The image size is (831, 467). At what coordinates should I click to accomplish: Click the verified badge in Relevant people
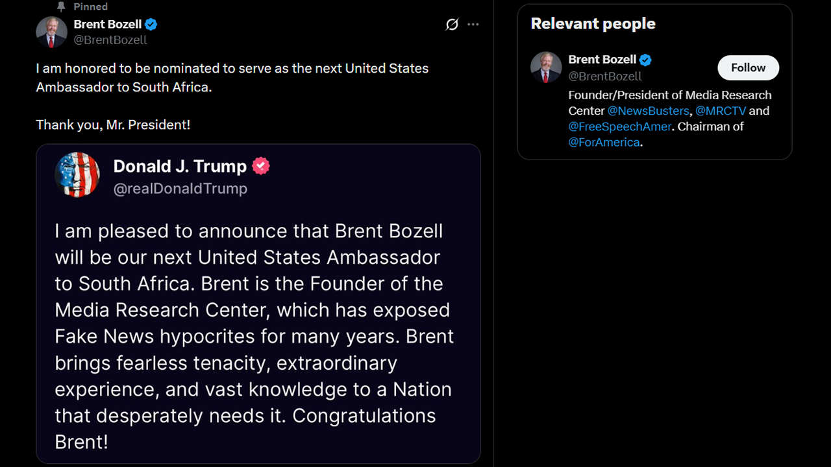(x=645, y=60)
